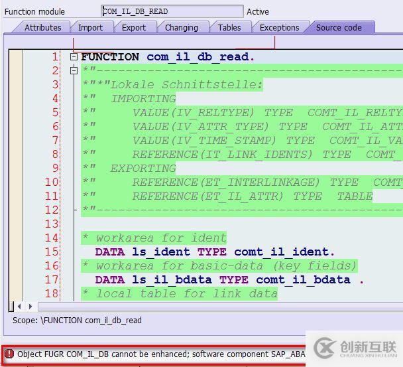
Task: Click the REFERENCE(ET_INTERLINKAGE) comment line
Action: (x=241, y=183)
